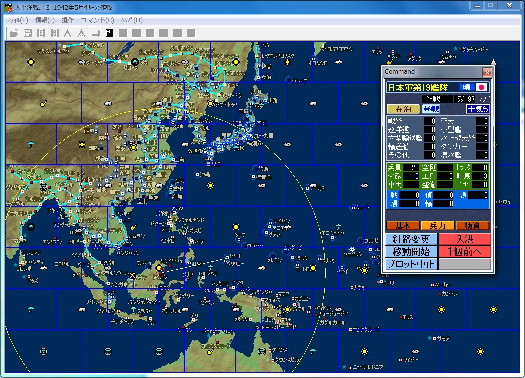
Task: Click the ニューカレドニア label
Action: 368,367
